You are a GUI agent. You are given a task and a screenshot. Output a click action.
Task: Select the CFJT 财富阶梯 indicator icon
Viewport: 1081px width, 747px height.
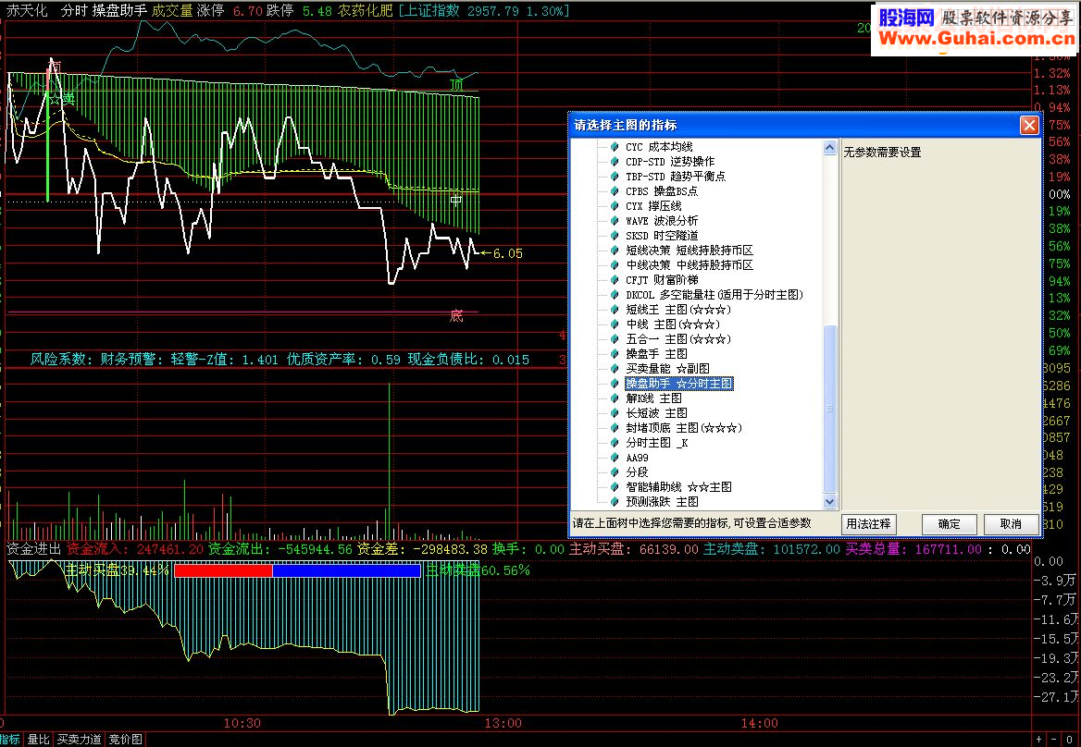(x=615, y=280)
